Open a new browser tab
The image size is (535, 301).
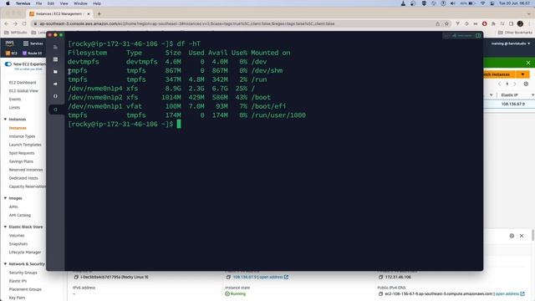[x=99, y=14]
